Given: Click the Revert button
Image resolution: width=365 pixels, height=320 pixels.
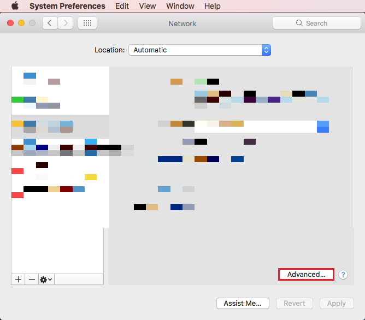Looking at the screenshot, I should (295, 303).
